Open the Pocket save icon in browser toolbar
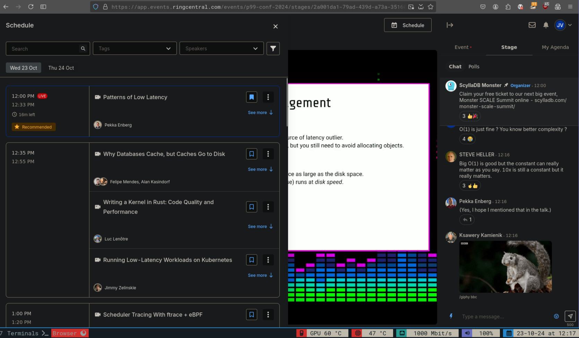 point(483,7)
